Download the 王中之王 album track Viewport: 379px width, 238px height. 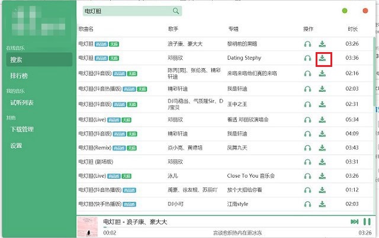[322, 104]
